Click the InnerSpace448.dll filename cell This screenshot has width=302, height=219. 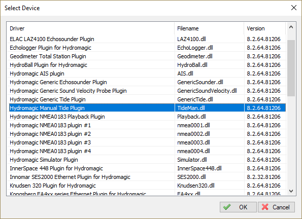click(199, 168)
